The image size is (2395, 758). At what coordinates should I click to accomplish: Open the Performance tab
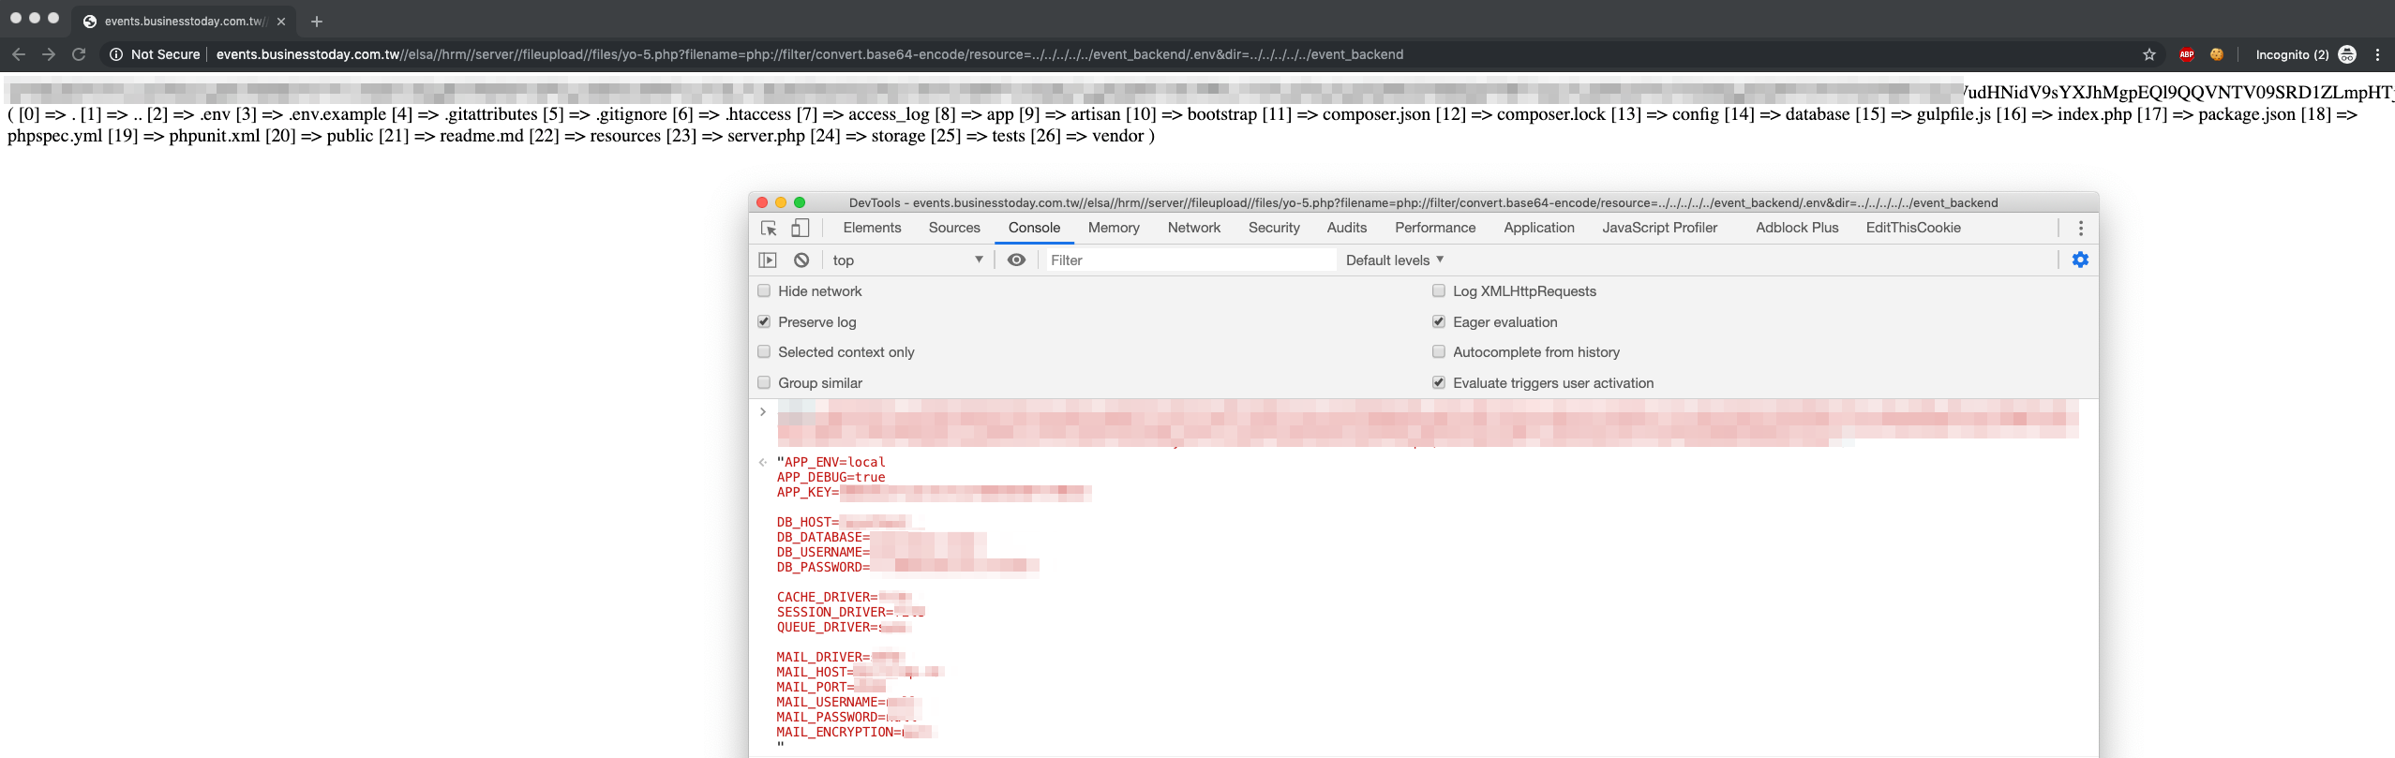1435,228
